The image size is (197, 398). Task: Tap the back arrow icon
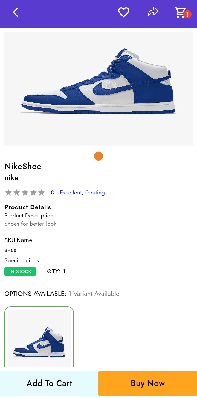(x=15, y=12)
